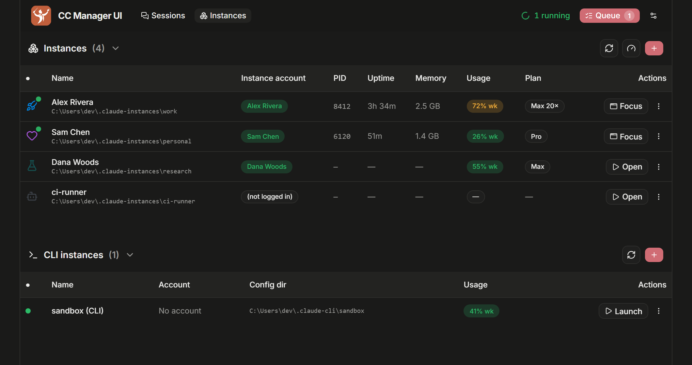Click the Uptime column header
Image resolution: width=692 pixels, height=365 pixels.
tap(381, 78)
